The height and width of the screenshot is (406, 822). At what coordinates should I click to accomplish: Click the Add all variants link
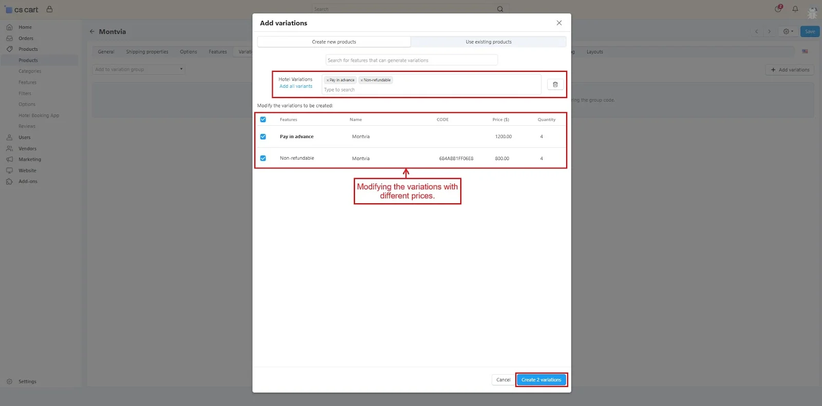(x=295, y=86)
